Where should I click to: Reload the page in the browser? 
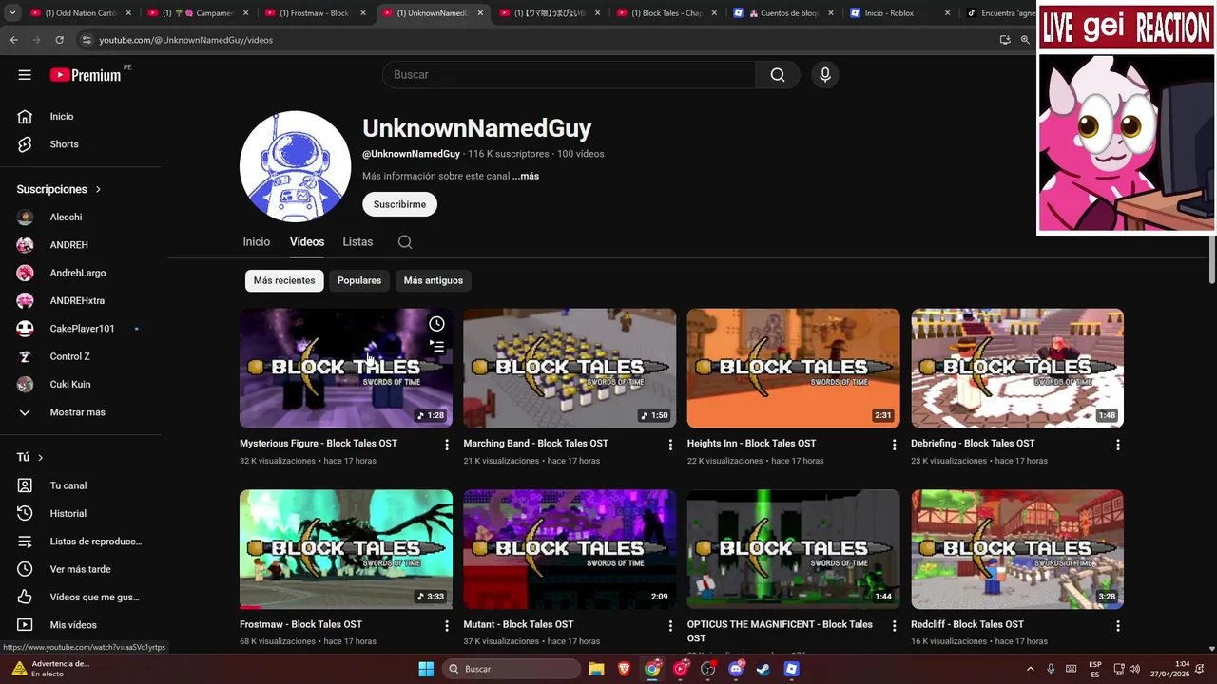[59, 40]
